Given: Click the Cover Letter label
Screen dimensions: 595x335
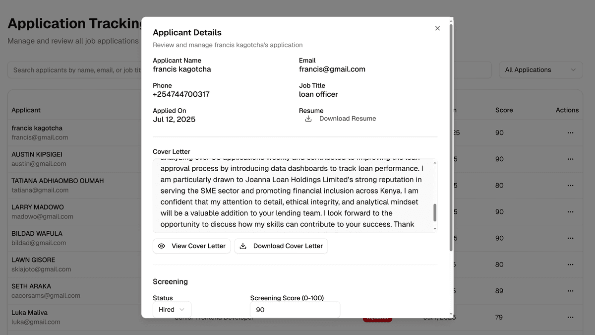Looking at the screenshot, I should point(171,152).
